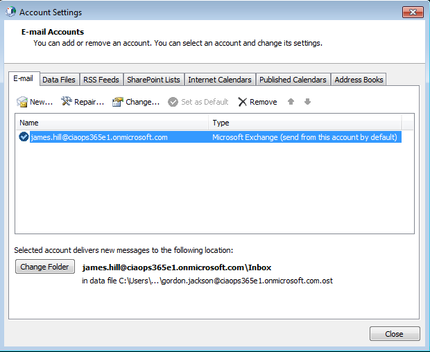Close the Account Settings window
Viewport: 430px width, 352px height.
[413, 12]
